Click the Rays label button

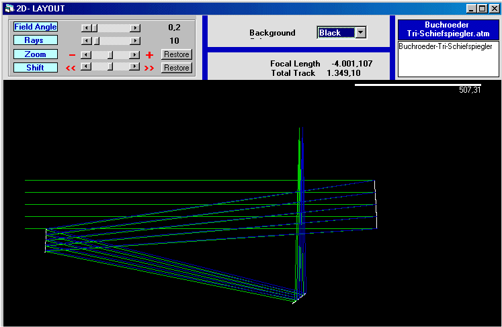tap(35, 40)
